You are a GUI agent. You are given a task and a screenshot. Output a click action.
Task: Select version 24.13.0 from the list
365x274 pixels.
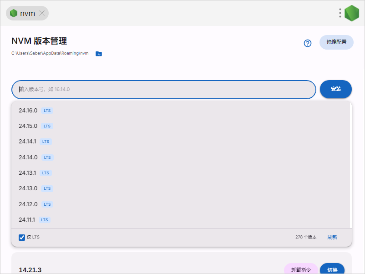click(181, 188)
